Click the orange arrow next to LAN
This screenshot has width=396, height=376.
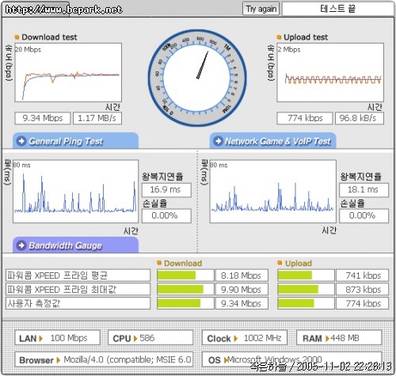click(40, 338)
